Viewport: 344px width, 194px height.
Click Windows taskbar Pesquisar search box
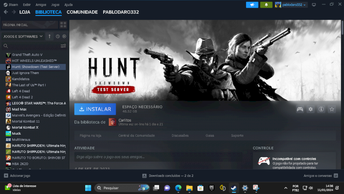122,188
